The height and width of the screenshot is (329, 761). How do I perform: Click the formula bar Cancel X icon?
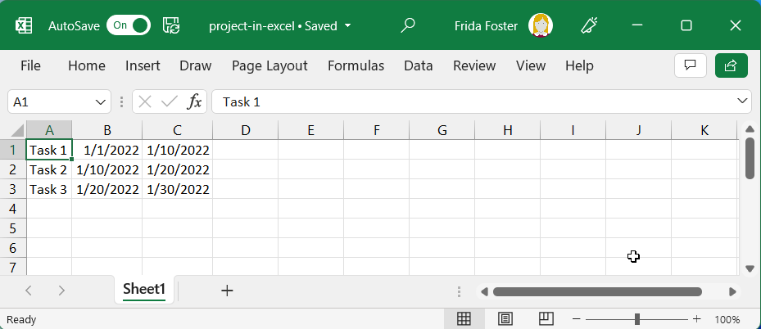[x=145, y=101]
